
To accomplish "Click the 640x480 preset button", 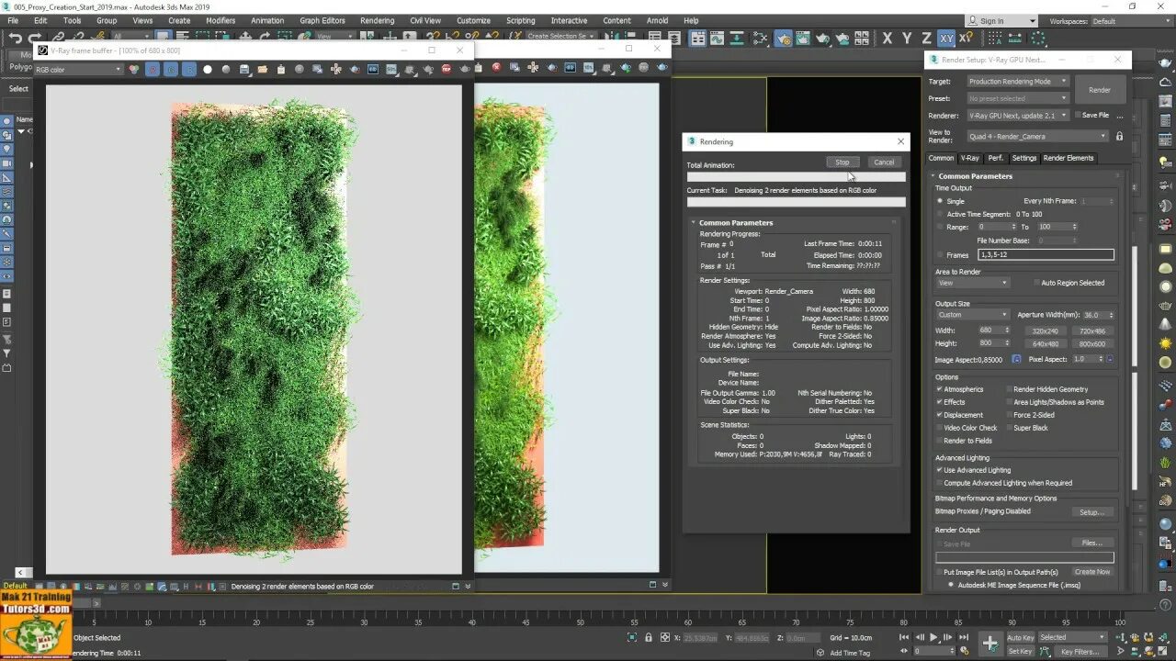I will [x=1044, y=343].
